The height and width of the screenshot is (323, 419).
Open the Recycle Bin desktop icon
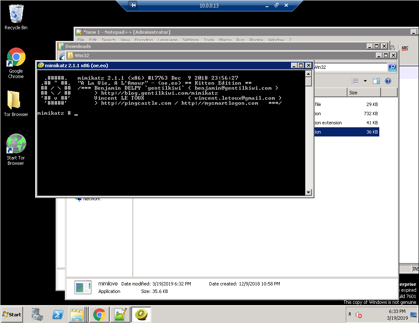pos(16,17)
